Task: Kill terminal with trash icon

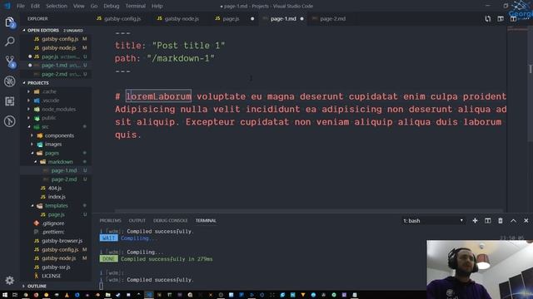Action: [x=501, y=221]
